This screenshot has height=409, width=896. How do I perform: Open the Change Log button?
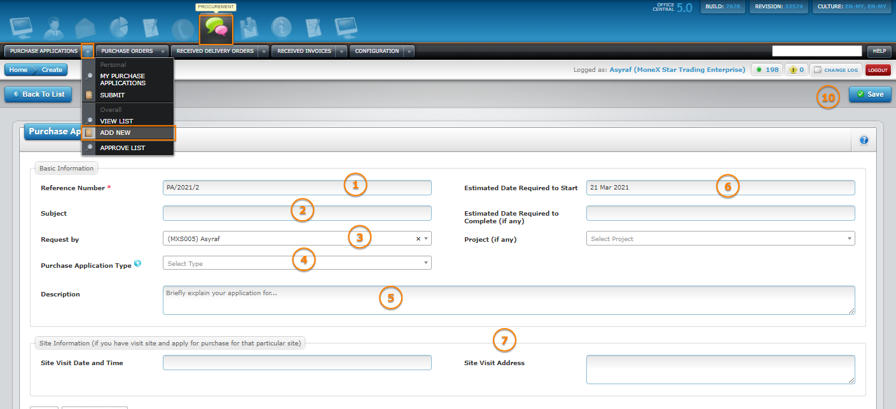tap(836, 70)
